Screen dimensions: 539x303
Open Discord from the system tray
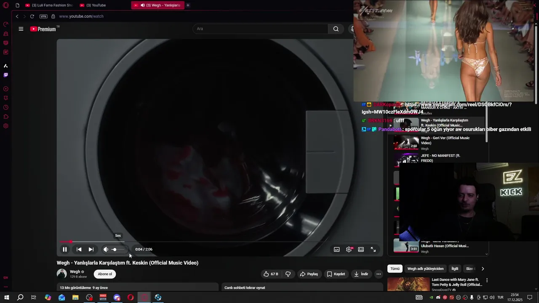point(438,298)
